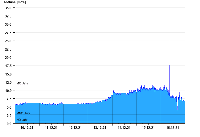Click the 5,0 y-axis label
This screenshot has width=200, height=137.
pyautogui.click(x=9, y=107)
